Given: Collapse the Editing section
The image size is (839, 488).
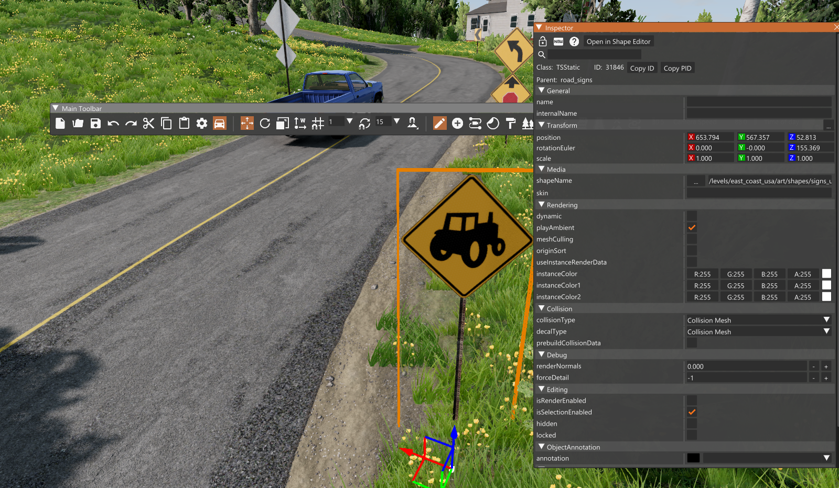Looking at the screenshot, I should click(542, 389).
